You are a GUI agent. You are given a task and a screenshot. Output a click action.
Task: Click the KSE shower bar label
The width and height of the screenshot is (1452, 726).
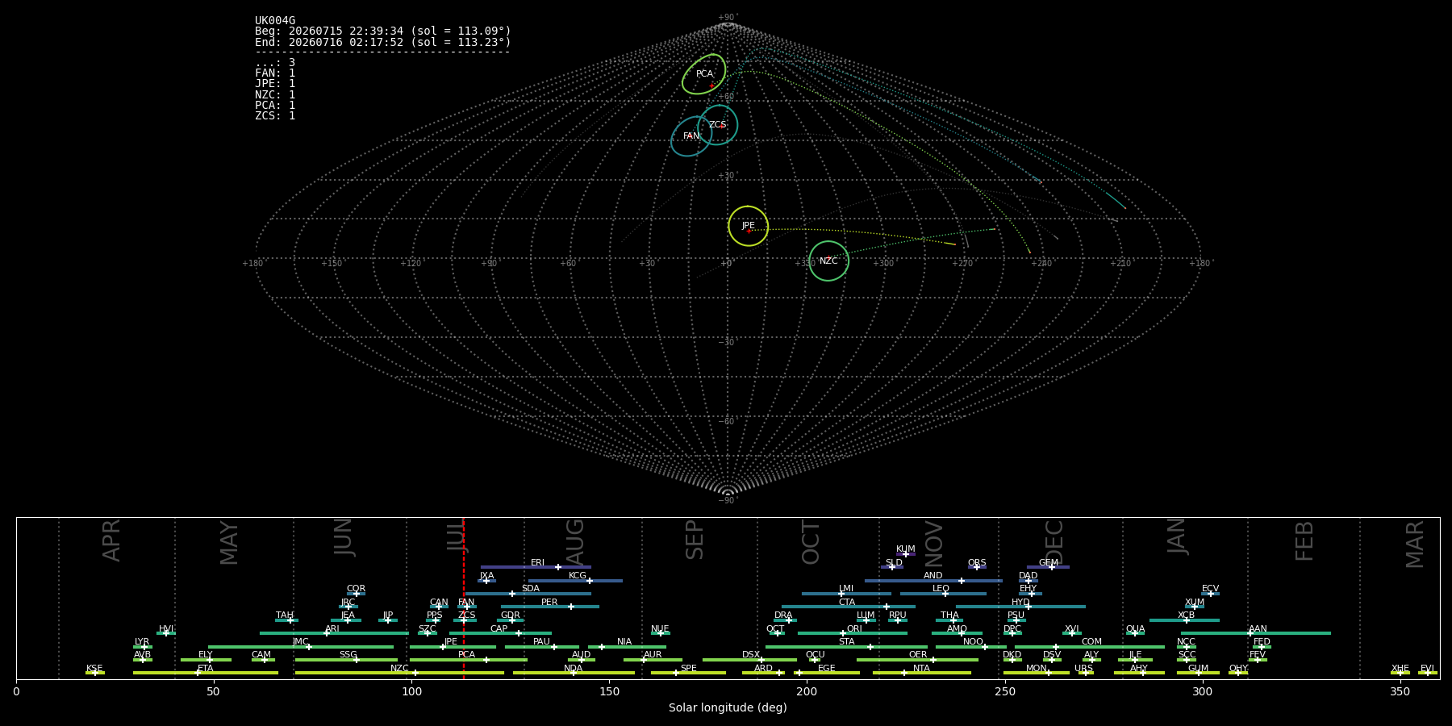94,669
